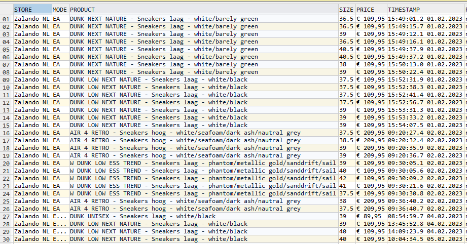
Task: Select timestamp 09:36:40.7 02.02.2023
Action: coord(426,209)
